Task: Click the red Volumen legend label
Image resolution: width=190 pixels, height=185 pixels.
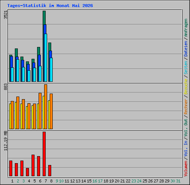Action: [186, 169]
